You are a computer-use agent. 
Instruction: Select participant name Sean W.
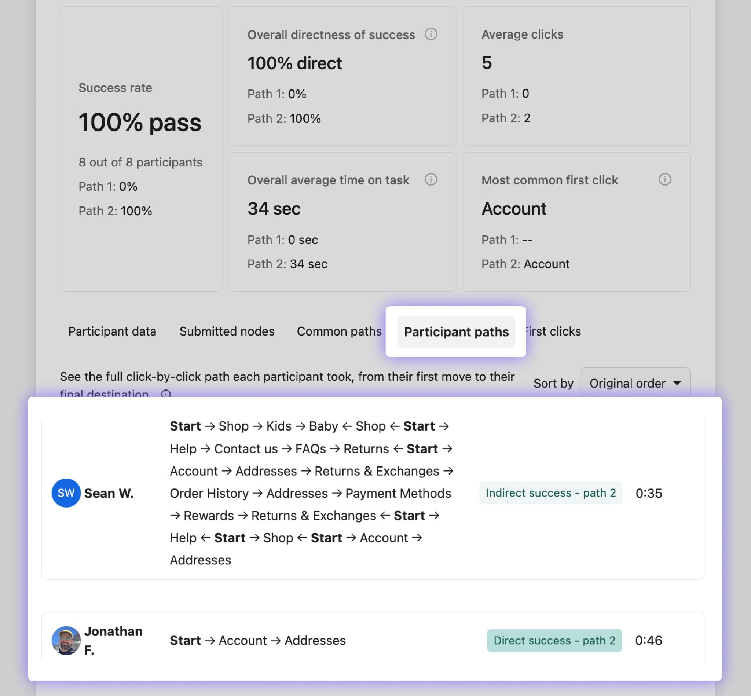point(109,493)
